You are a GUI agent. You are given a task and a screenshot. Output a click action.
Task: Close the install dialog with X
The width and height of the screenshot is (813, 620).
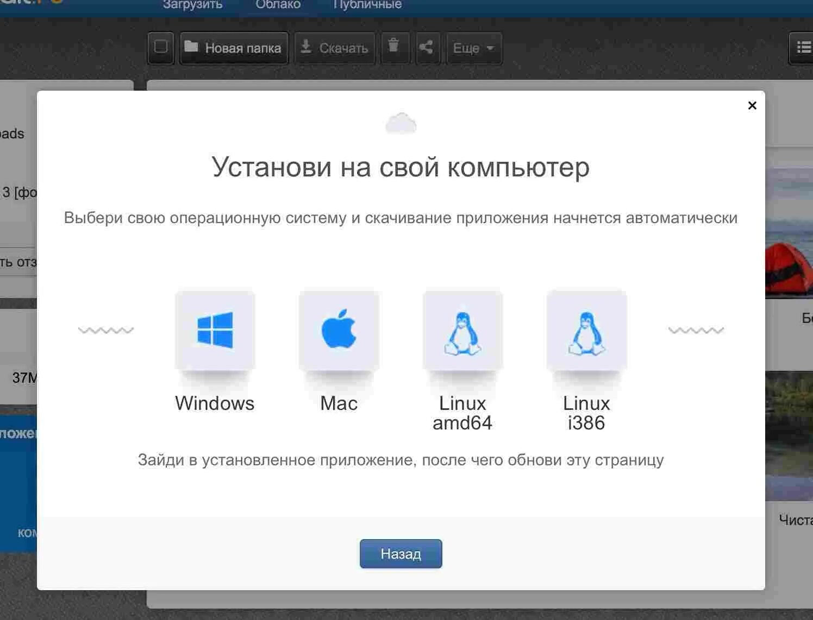(752, 105)
